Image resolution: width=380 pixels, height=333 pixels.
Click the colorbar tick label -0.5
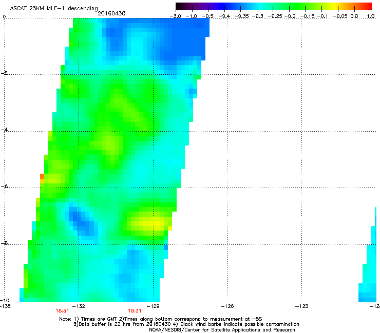point(207,16)
